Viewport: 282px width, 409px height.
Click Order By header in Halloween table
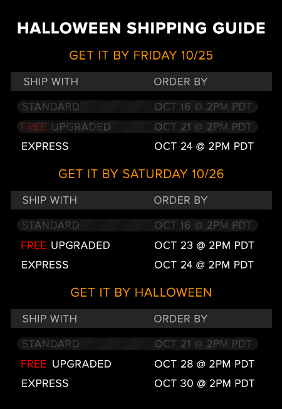180,319
